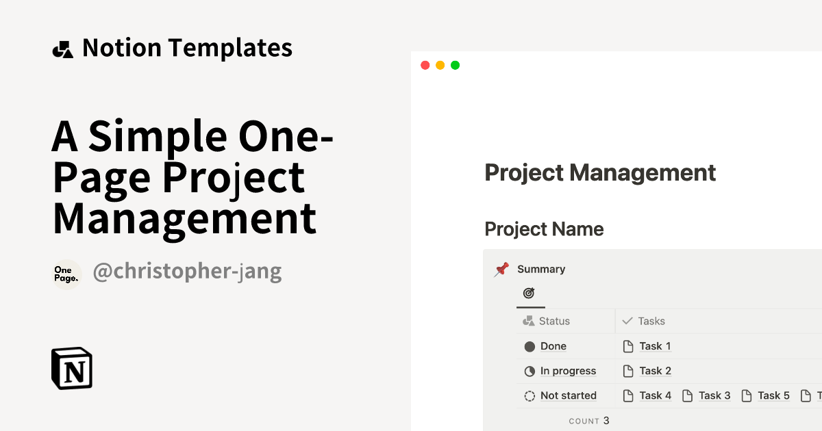This screenshot has width=822, height=431.
Task: Click the page icon next to Task 1
Action: tap(627, 346)
